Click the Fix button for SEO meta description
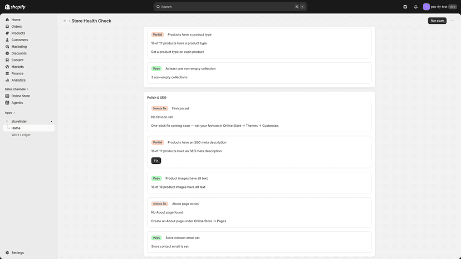This screenshot has height=259, width=461. (156, 161)
